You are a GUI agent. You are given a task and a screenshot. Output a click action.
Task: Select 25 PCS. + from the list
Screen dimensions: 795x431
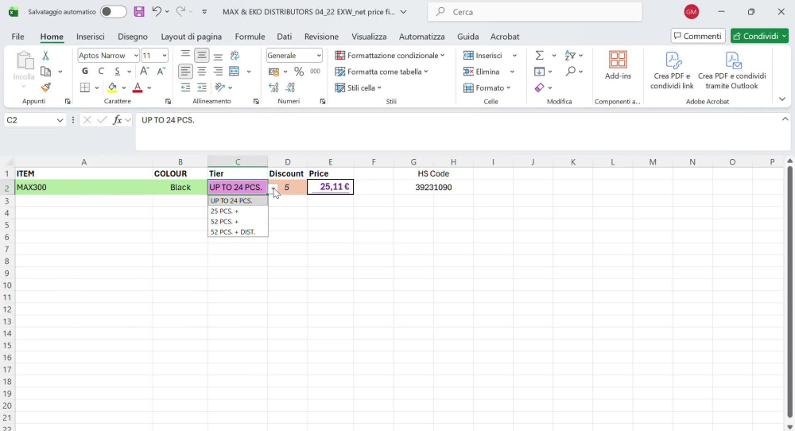(x=238, y=211)
